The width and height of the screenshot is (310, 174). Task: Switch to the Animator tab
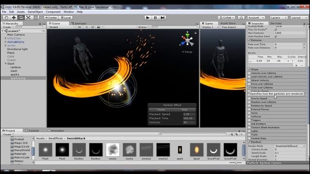79,24
